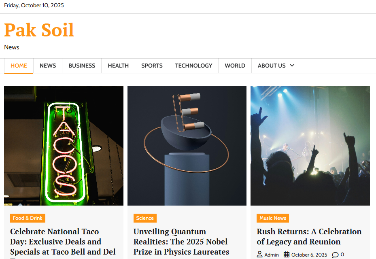The width and height of the screenshot is (376, 259).
Task: Open the Science category tag
Action: point(145,218)
